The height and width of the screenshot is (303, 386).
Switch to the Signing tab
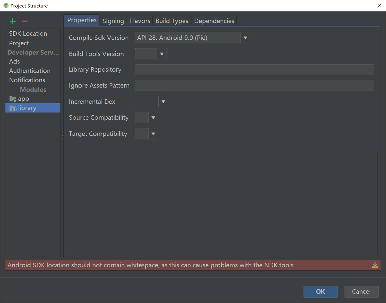pos(113,21)
